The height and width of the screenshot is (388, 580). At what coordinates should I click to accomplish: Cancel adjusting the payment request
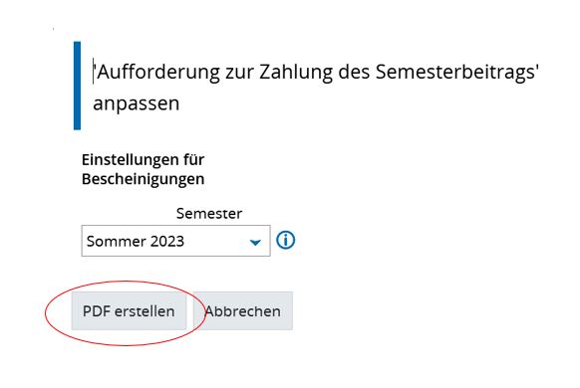(242, 311)
